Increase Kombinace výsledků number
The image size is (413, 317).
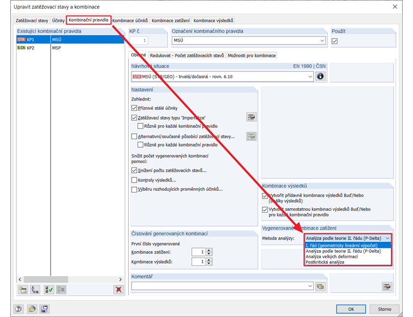209,260
